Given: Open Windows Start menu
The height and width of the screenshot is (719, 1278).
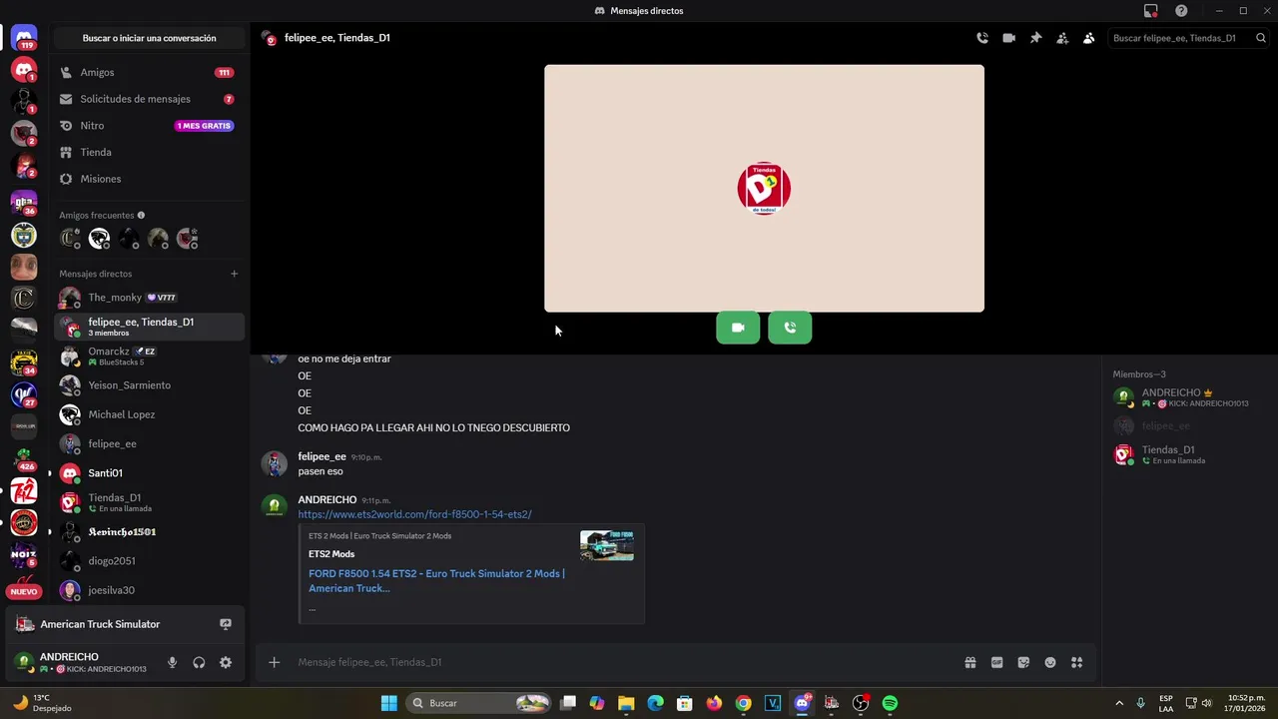Looking at the screenshot, I should coord(389,703).
